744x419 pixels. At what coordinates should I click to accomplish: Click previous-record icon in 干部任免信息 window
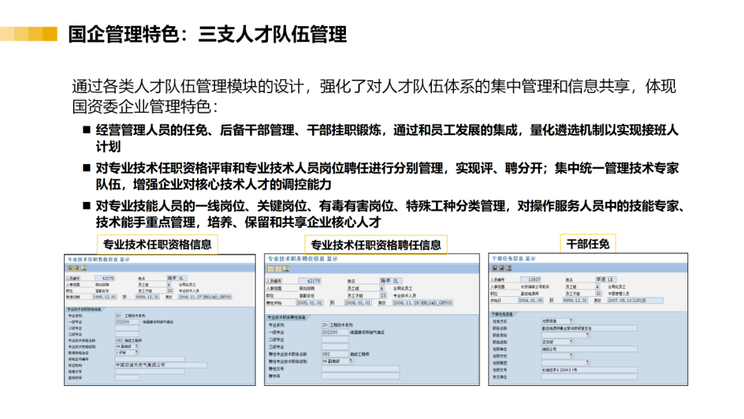(495, 268)
